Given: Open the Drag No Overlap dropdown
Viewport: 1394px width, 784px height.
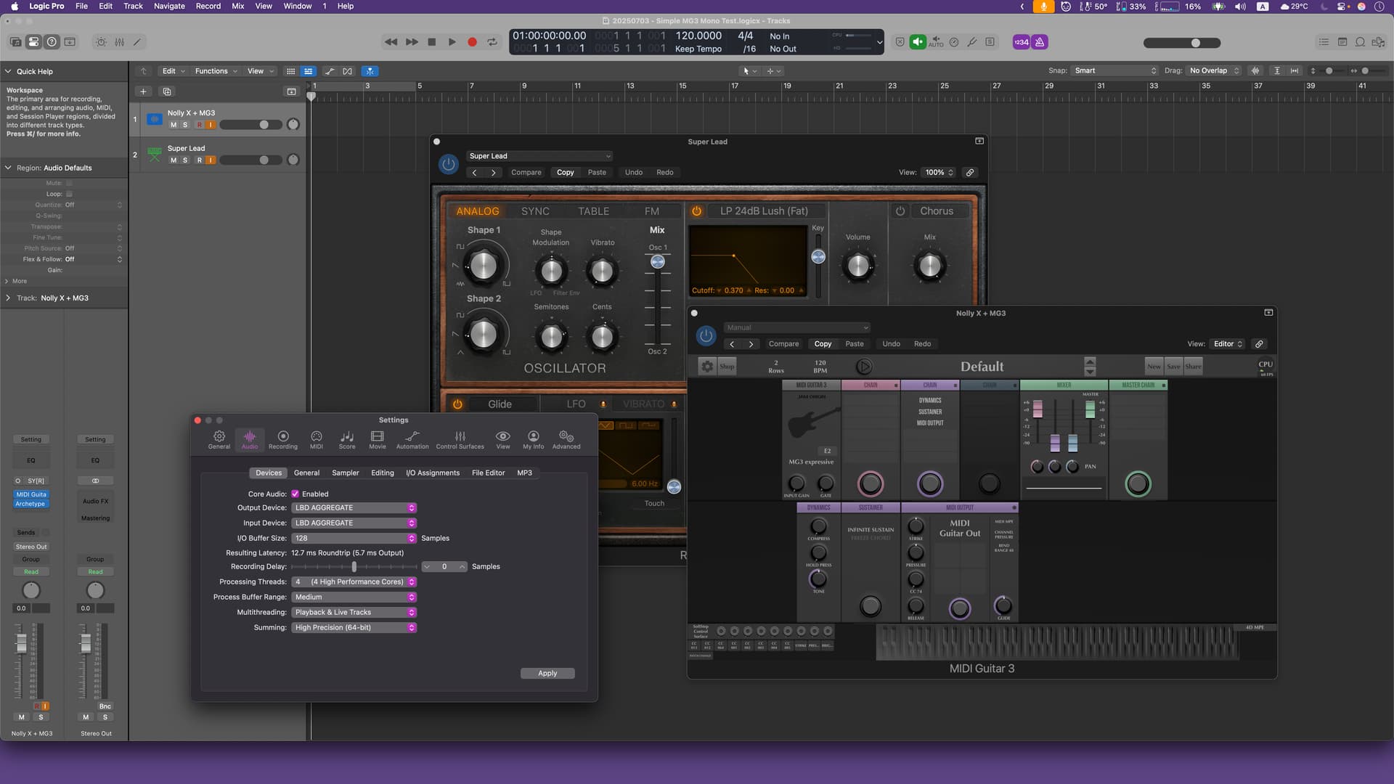Looking at the screenshot, I should click(1213, 70).
